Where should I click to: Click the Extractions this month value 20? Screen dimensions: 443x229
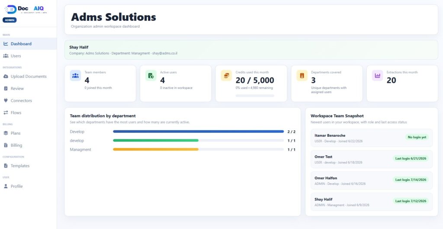pos(391,80)
